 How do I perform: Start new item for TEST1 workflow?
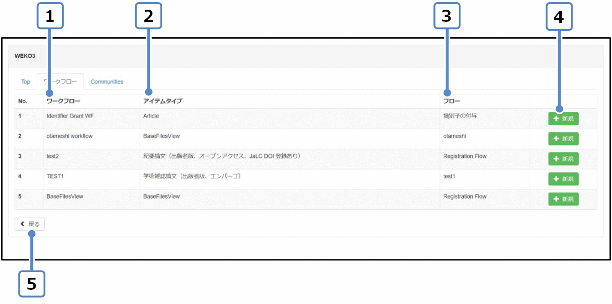point(563,179)
